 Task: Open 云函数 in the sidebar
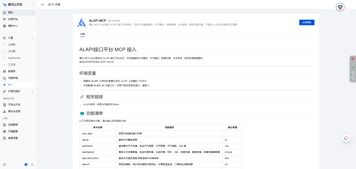tap(12, 45)
